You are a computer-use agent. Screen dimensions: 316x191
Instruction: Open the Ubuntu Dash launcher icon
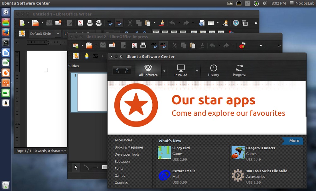coord(6,13)
